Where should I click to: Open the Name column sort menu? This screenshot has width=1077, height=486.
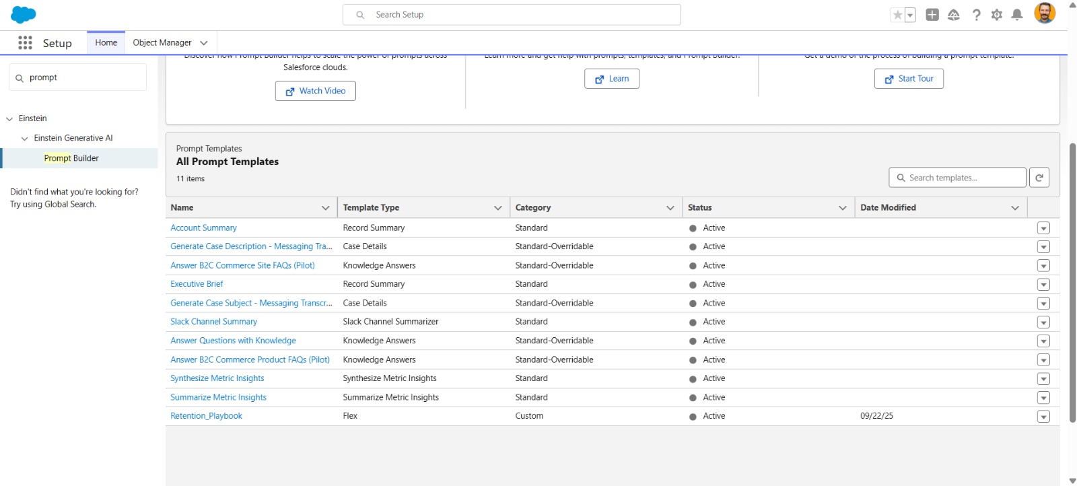click(x=326, y=208)
